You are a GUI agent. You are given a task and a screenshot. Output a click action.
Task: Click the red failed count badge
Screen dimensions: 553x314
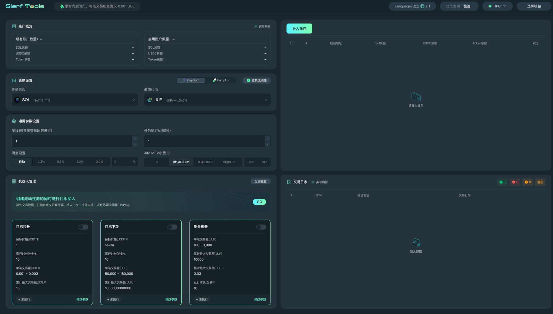point(515,182)
